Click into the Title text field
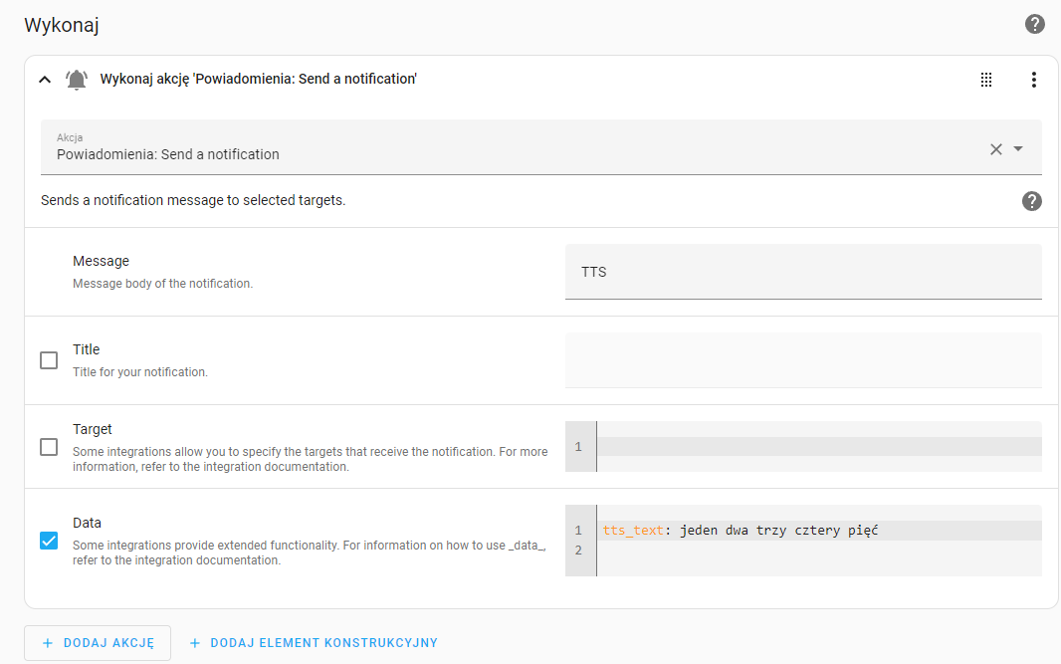Viewport: 1061px width, 664px height. click(x=803, y=360)
